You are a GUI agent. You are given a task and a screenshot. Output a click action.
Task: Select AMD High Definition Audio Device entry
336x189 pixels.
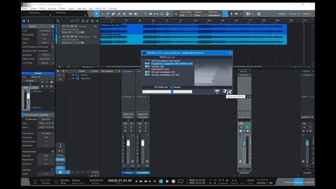pos(165,61)
